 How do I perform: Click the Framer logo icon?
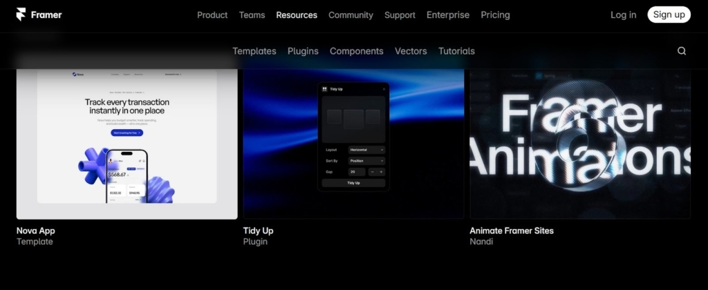pos(22,14)
